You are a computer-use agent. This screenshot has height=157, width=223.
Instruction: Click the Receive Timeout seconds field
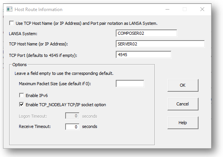(72, 127)
